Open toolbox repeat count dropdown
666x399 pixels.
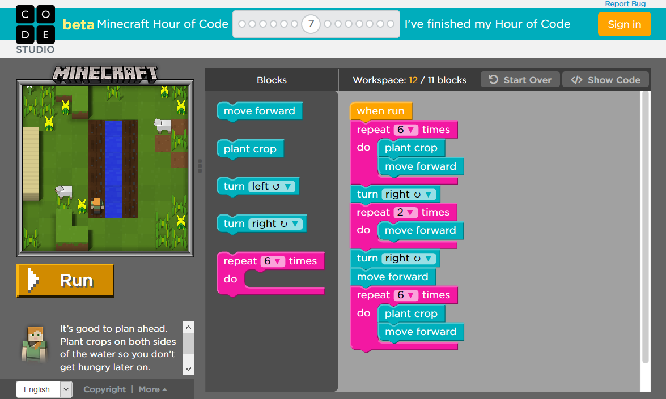coord(273,261)
